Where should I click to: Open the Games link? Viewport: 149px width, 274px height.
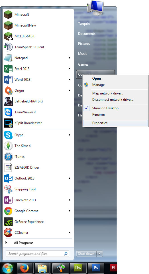point(83,64)
